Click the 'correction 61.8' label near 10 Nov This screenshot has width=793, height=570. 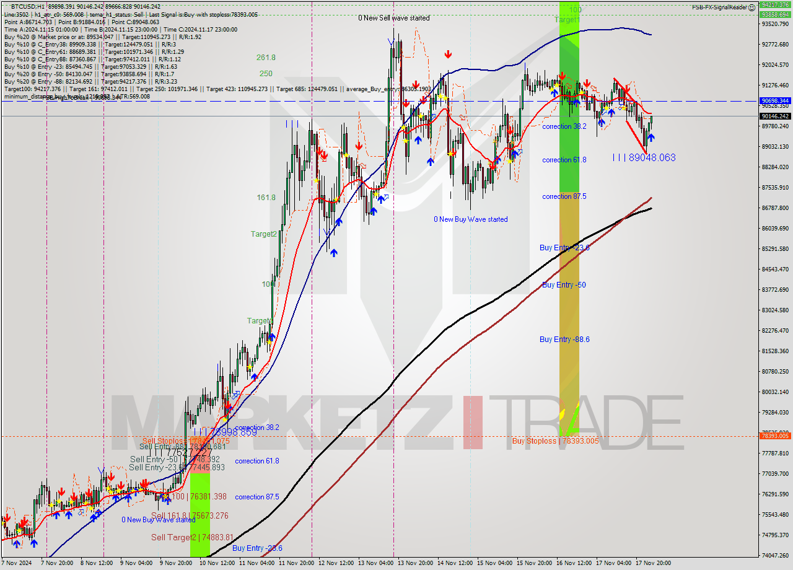(x=257, y=461)
